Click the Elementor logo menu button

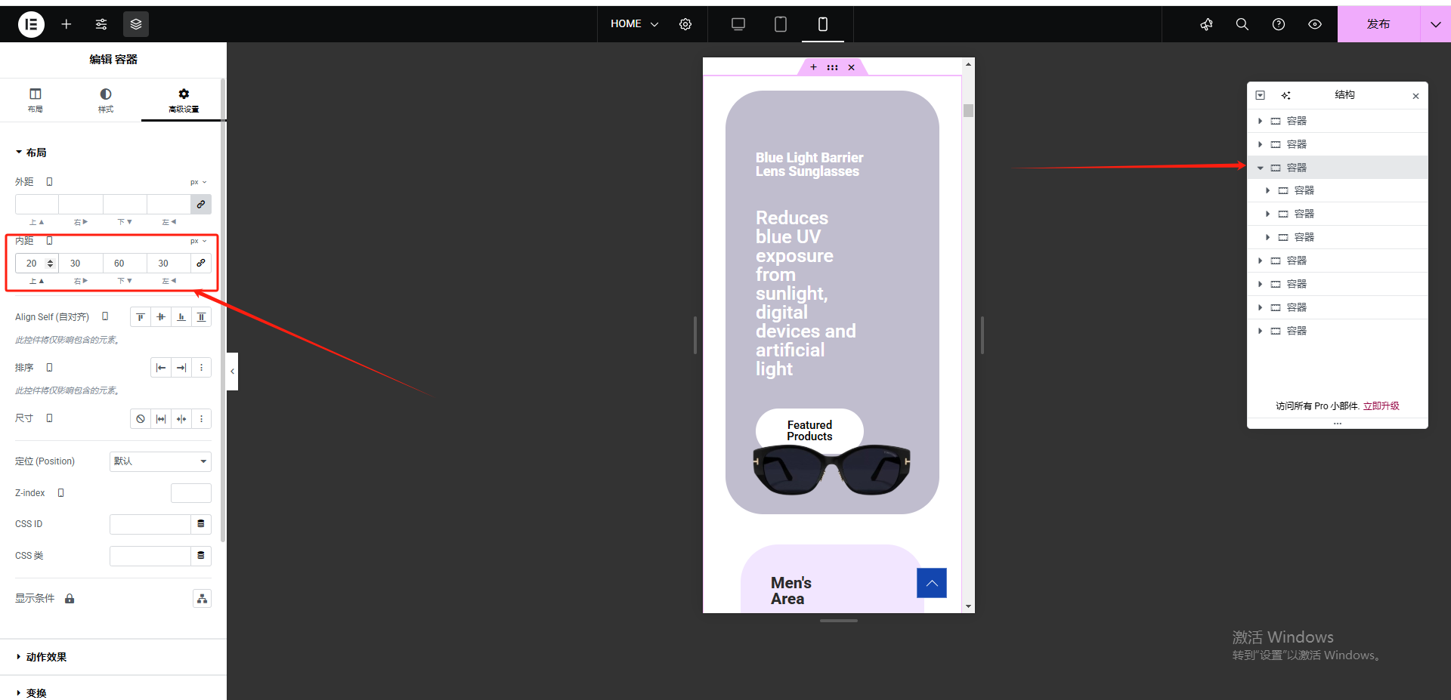(31, 24)
